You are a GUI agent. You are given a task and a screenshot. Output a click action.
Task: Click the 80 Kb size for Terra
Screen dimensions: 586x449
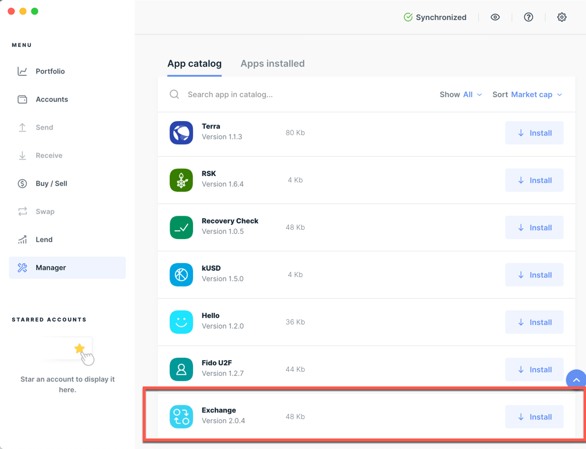pos(295,133)
